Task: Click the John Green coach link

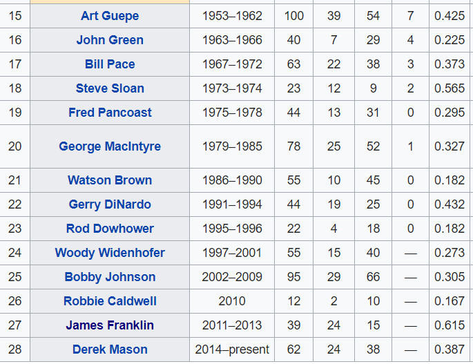Action: [x=110, y=40]
